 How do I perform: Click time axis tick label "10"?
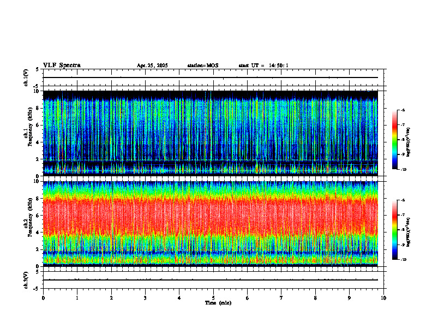click(383, 298)
